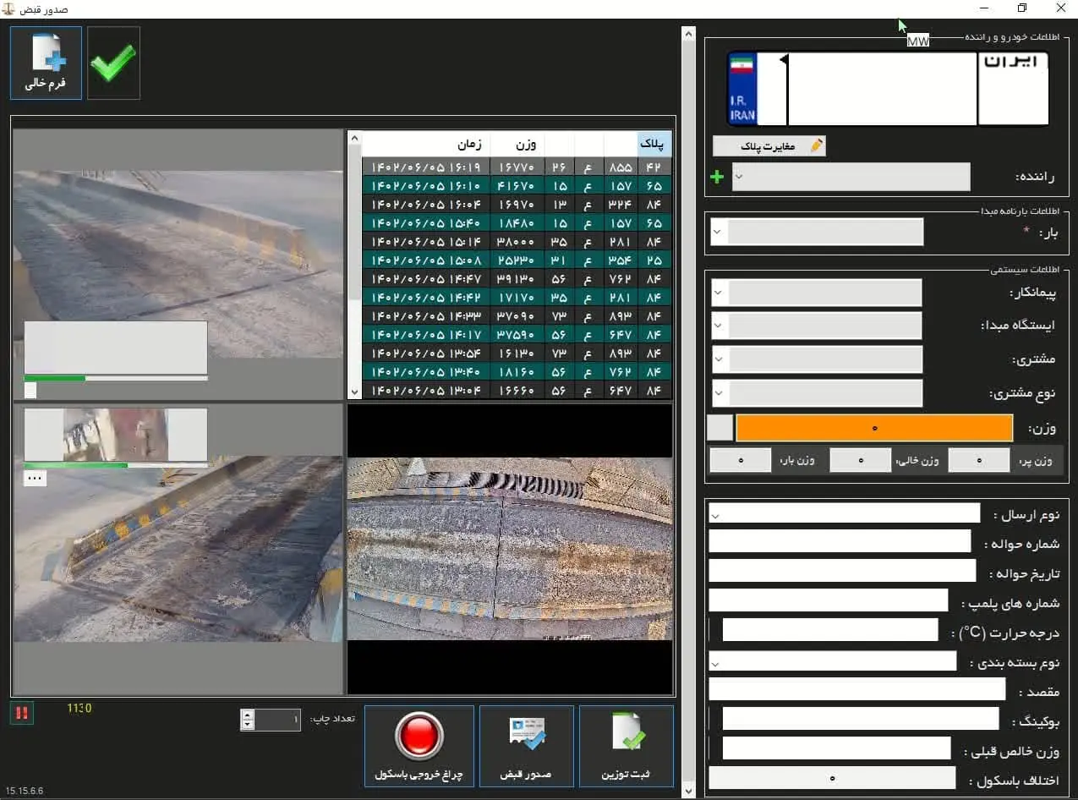Click the orange weight display field
Image resolution: width=1078 pixels, height=800 pixels.
pyautogui.click(x=873, y=428)
